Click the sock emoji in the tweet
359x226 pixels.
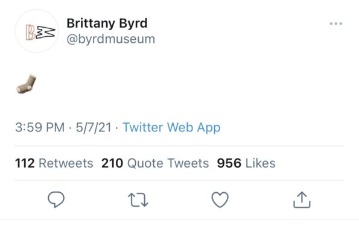pyautogui.click(x=27, y=84)
